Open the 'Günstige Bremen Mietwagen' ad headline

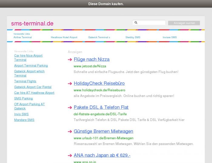click(x=104, y=131)
